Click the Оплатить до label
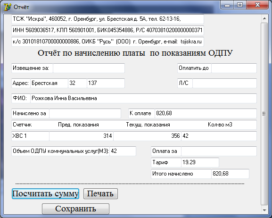Screen dimensions: 272x218 click(194, 68)
